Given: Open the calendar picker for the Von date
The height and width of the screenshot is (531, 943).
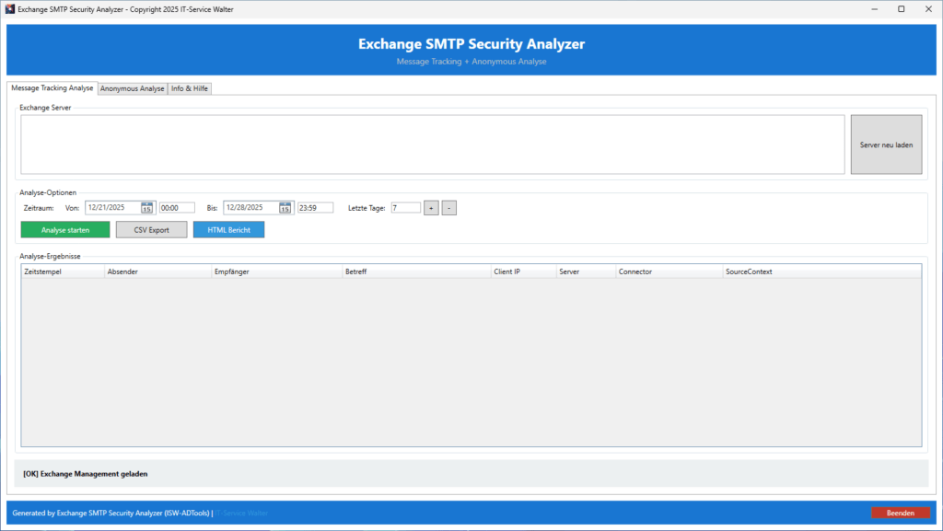Looking at the screenshot, I should click(146, 207).
